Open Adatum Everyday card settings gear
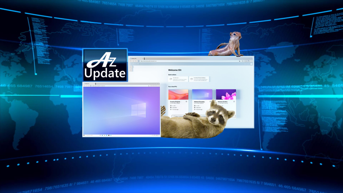The width and height of the screenshot is (343, 193). [210, 102]
